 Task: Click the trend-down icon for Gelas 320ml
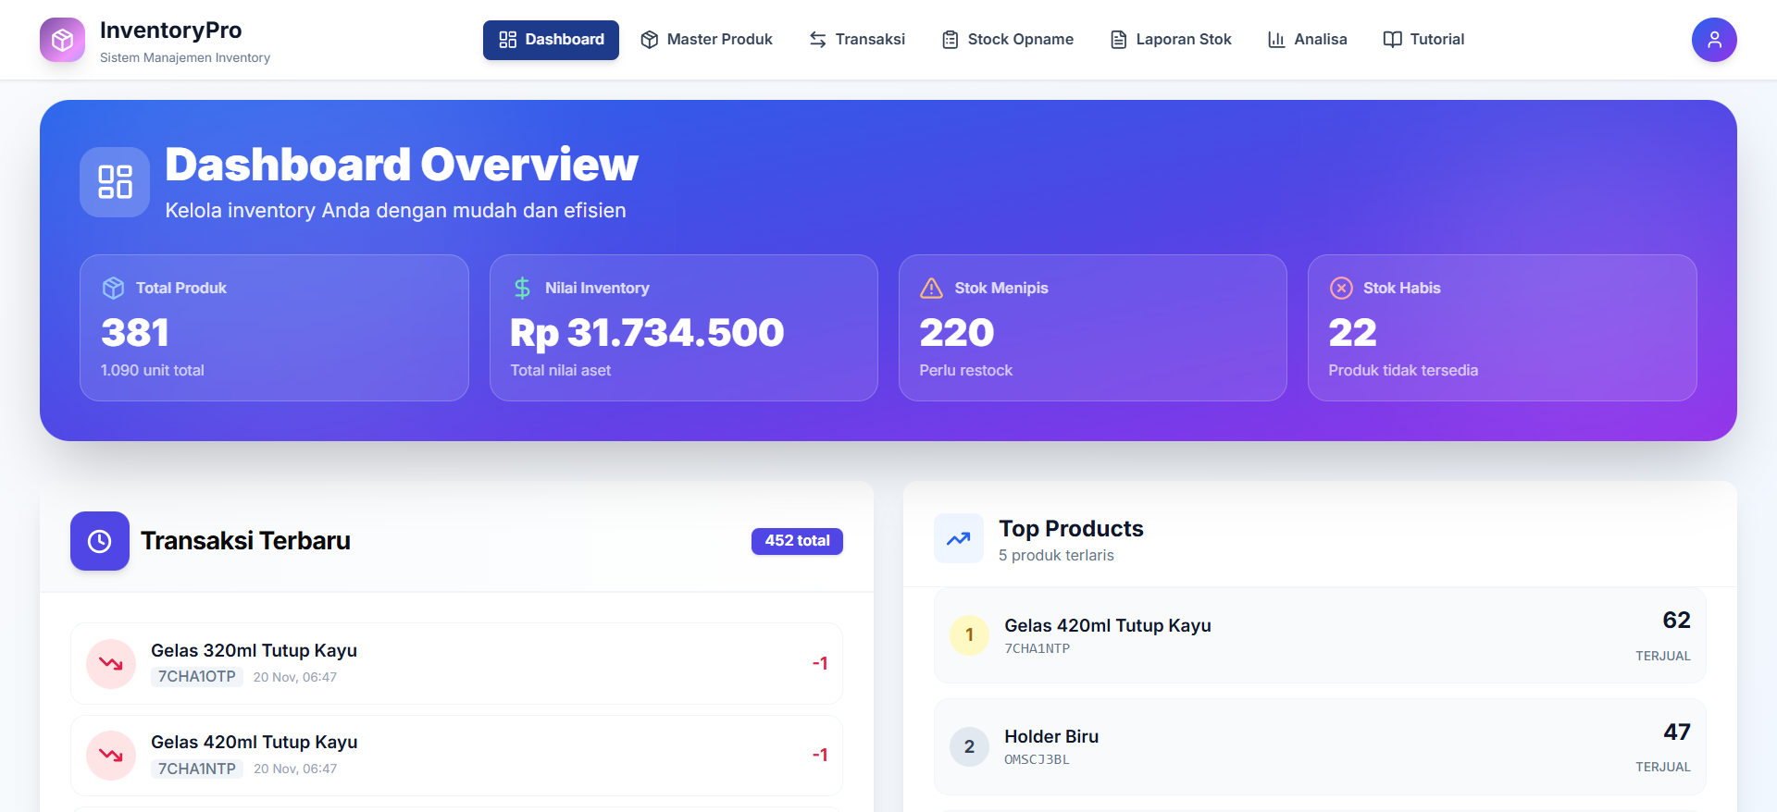click(111, 664)
